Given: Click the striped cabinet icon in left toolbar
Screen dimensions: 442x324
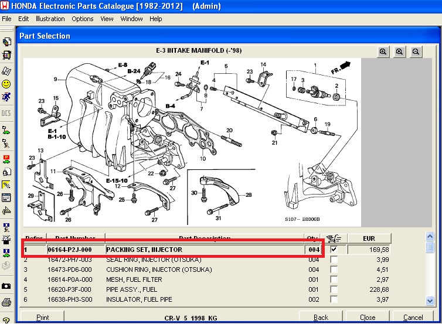Looking at the screenshot, I should click(x=6, y=55).
